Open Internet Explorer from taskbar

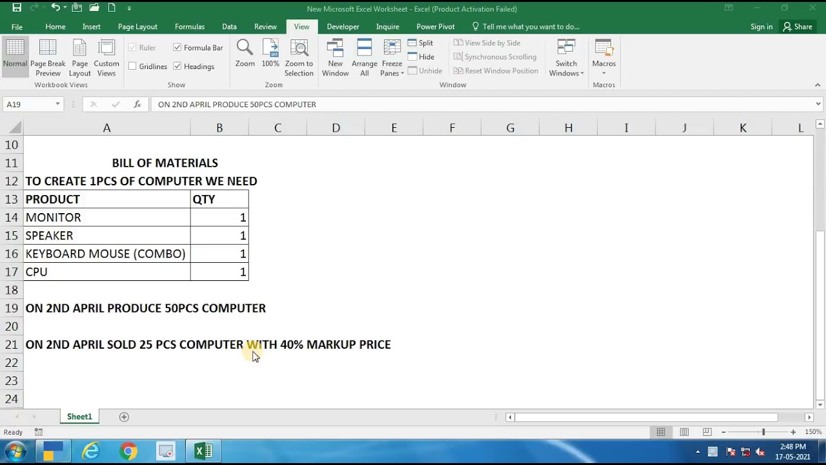click(x=91, y=451)
